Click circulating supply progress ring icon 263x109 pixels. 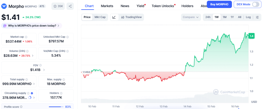pyautogui.click(x=30, y=98)
